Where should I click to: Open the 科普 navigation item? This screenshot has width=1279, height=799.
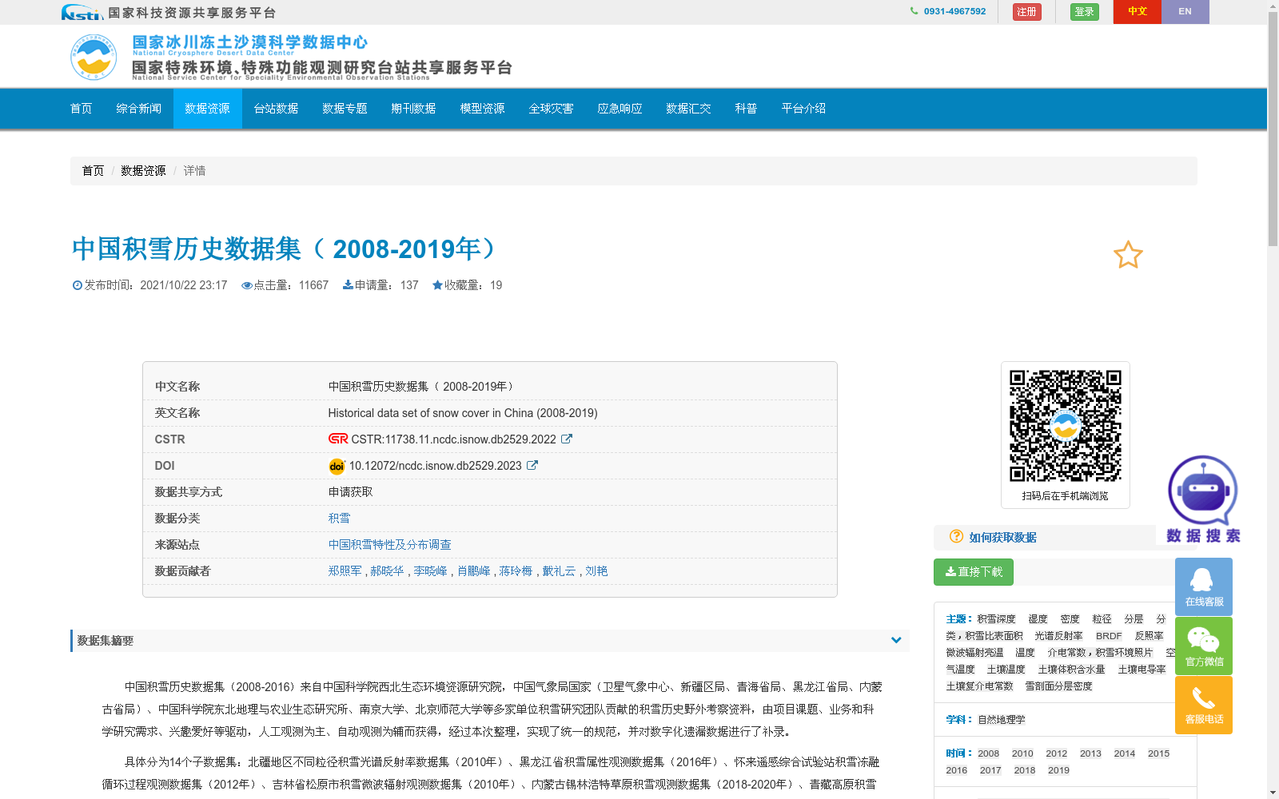(747, 109)
